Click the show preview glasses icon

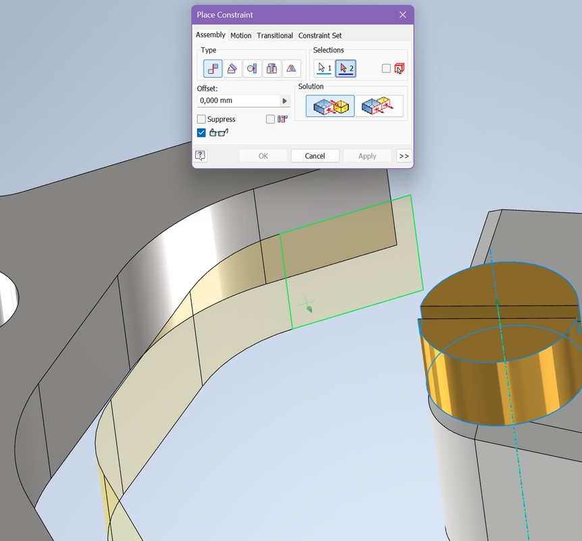click(219, 133)
